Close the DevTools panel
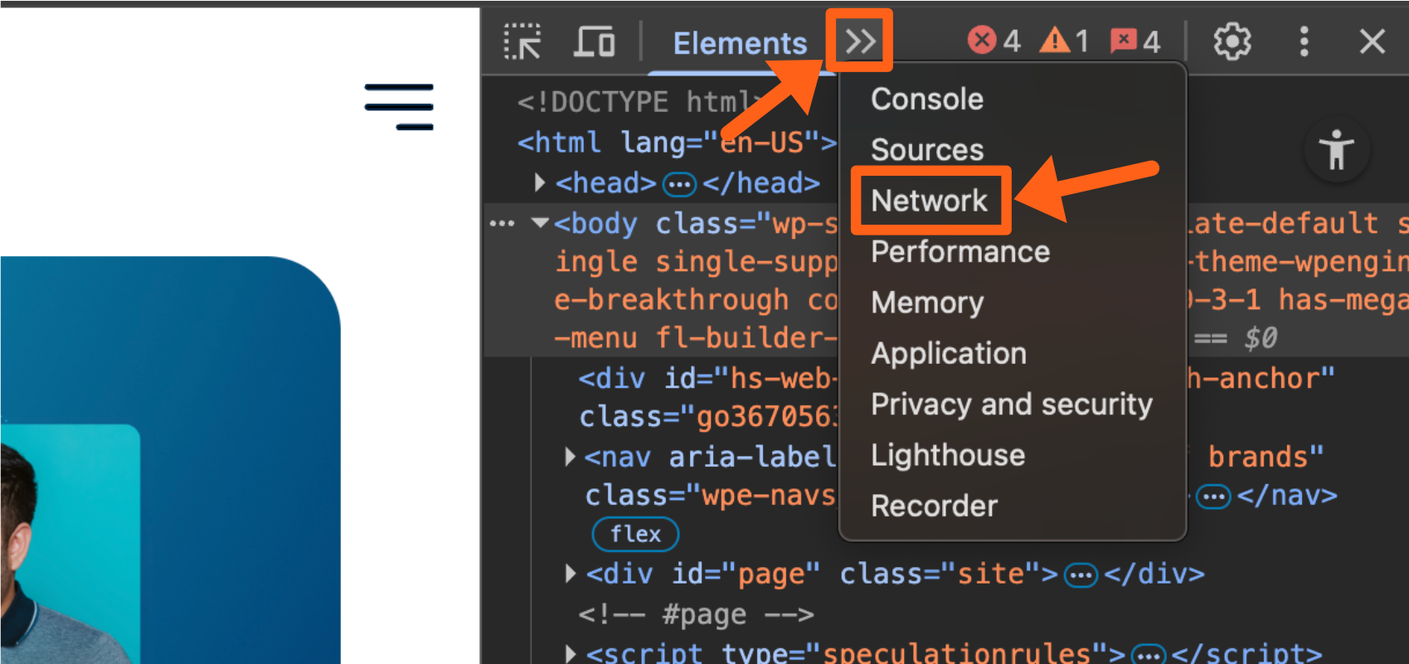 click(1372, 41)
